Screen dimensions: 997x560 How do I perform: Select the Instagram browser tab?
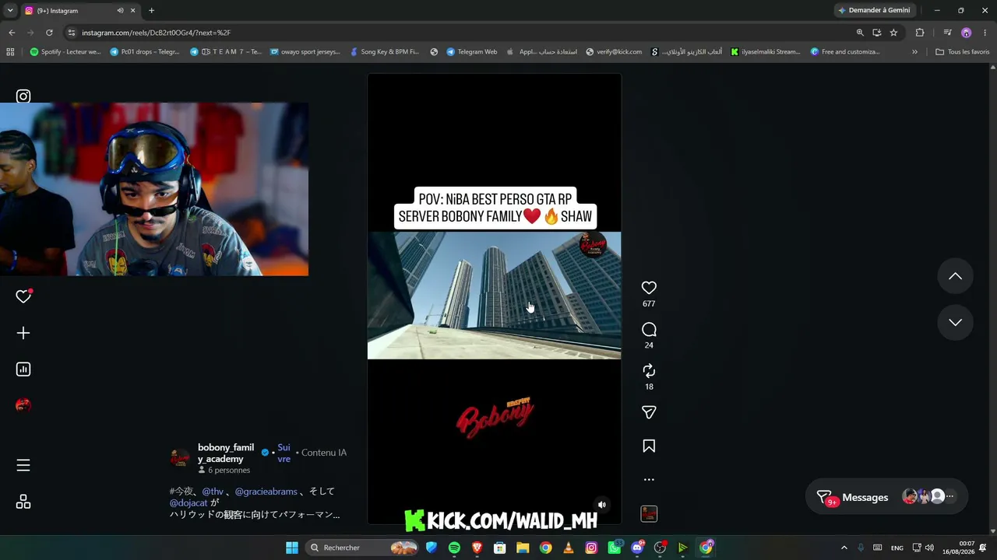[80, 11]
